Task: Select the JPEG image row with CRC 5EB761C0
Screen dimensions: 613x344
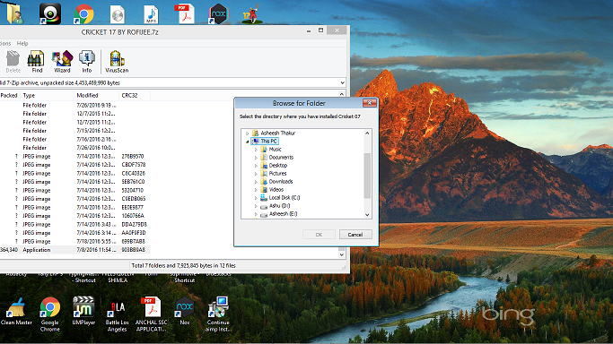Action: (x=74, y=182)
